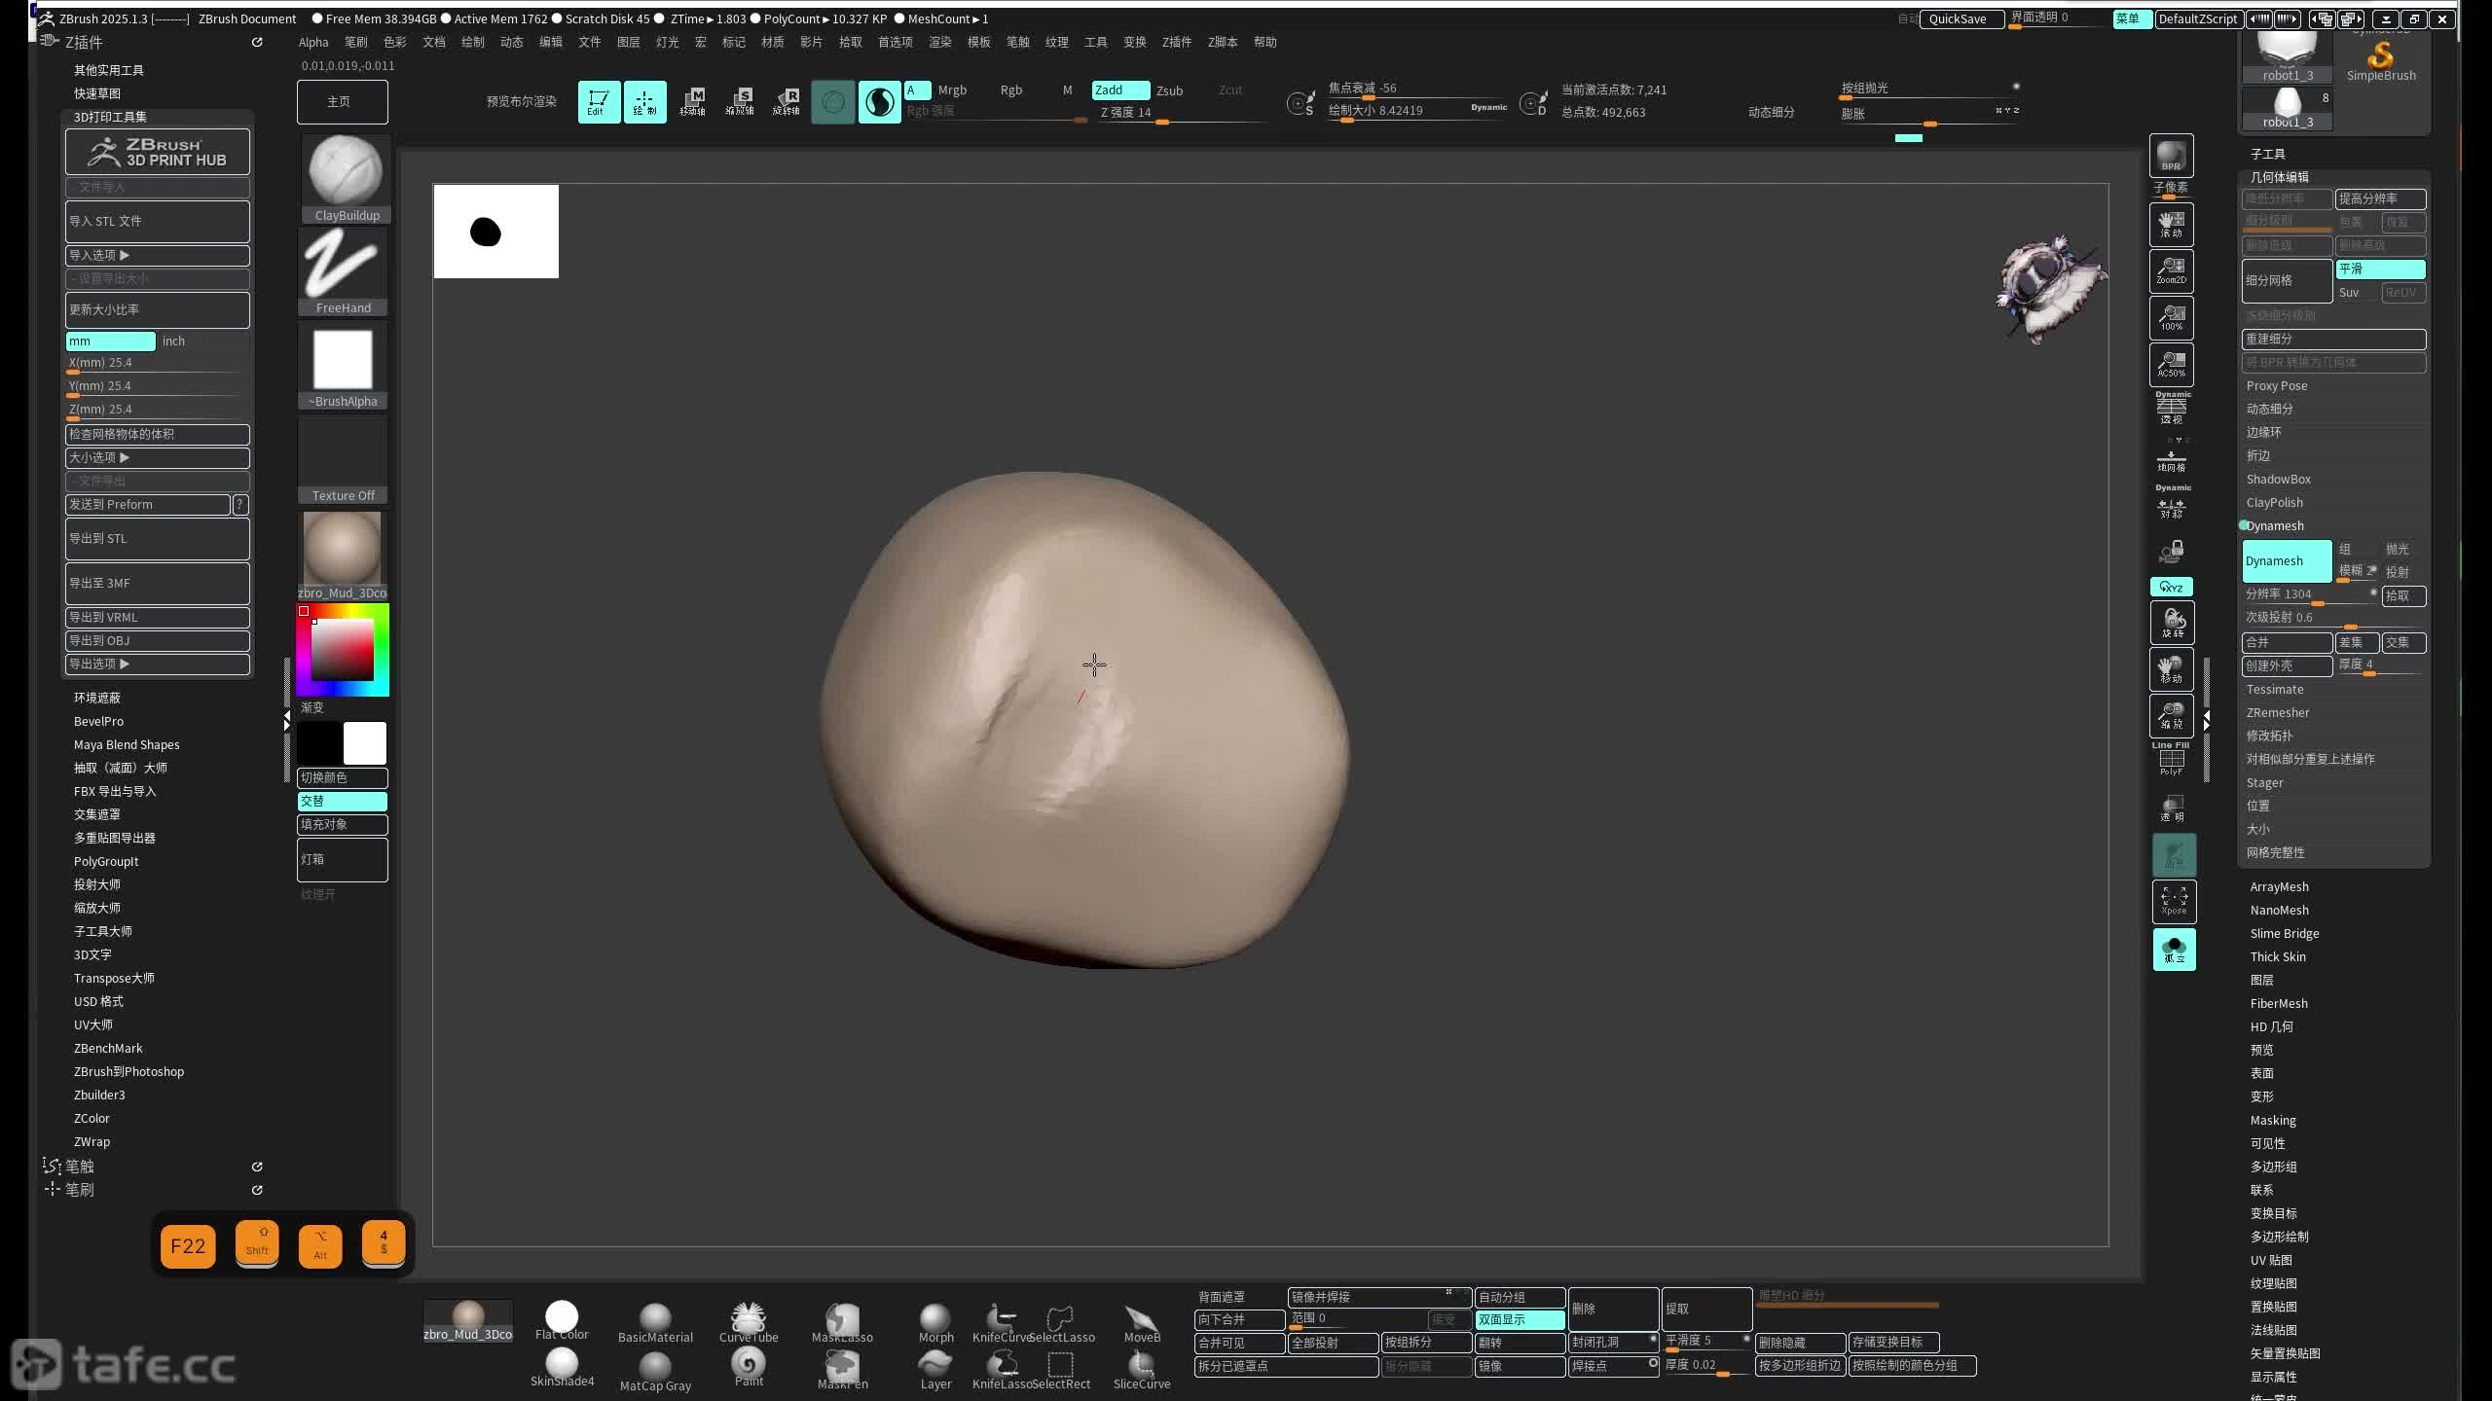Toggle the 平滑 smooth subdivision option
The image size is (2492, 1401).
point(2380,269)
